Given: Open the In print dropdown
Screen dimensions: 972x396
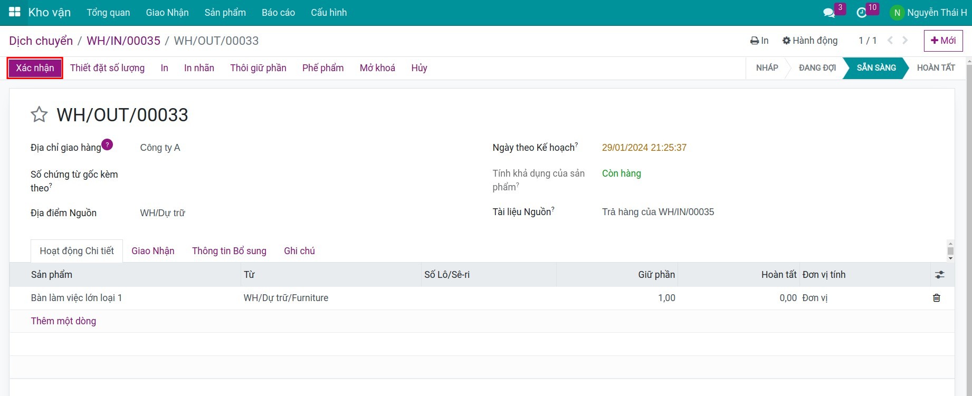Looking at the screenshot, I should point(759,41).
